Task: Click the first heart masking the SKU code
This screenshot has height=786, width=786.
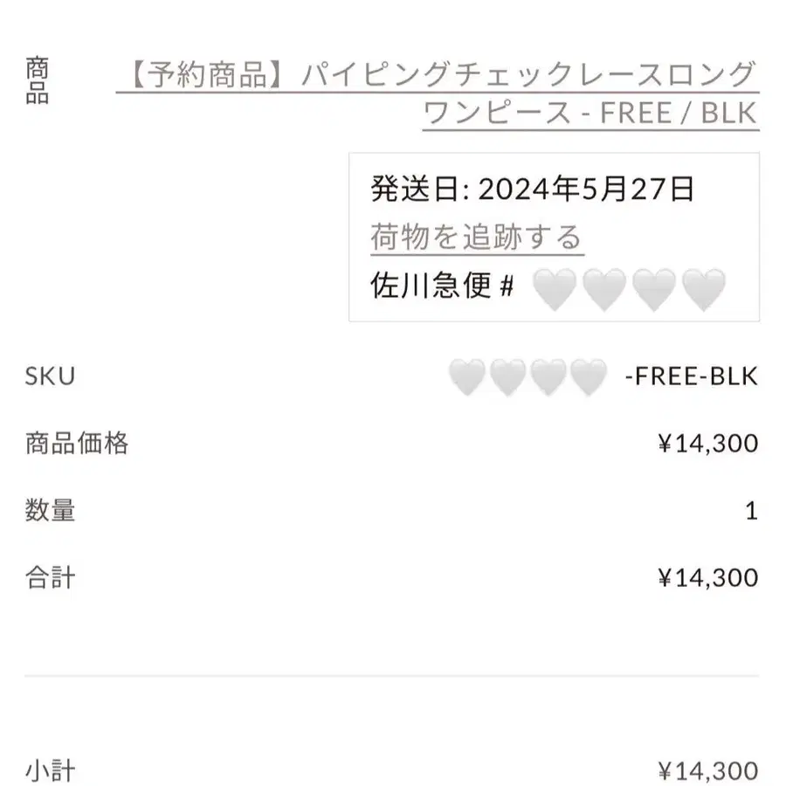Action: point(467,376)
